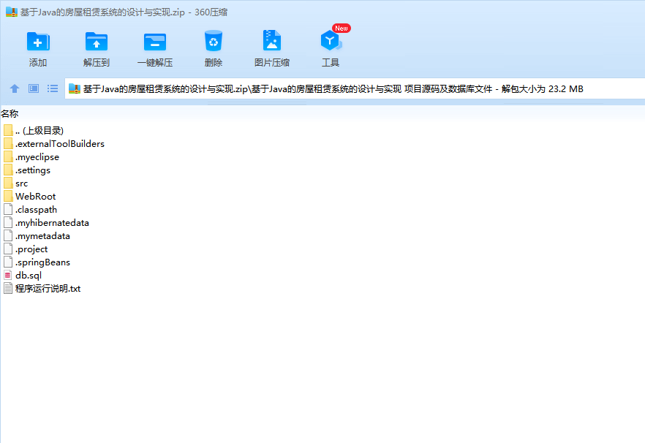Screen dimensions: 645x443
Task: Click the 工具 toolbar label
Action: point(331,63)
